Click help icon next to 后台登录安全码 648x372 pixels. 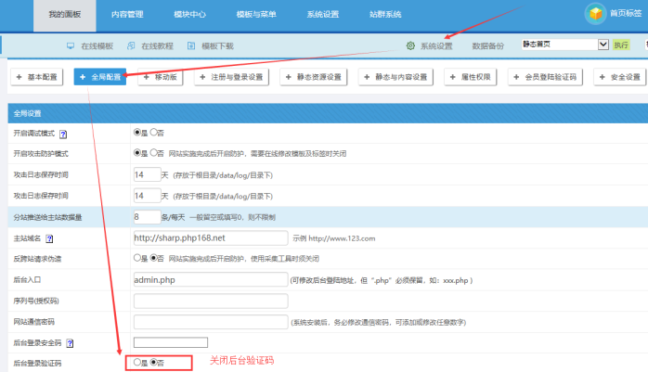point(71,342)
